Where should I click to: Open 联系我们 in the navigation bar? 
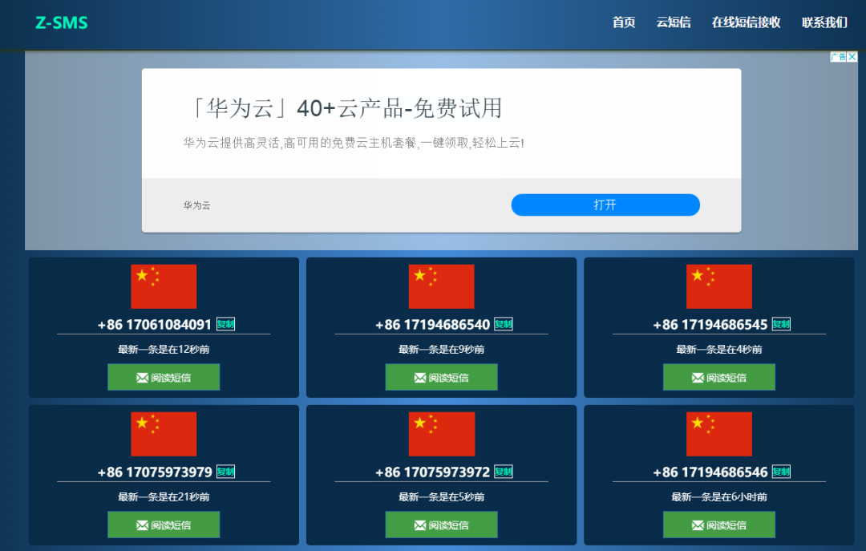click(x=824, y=22)
